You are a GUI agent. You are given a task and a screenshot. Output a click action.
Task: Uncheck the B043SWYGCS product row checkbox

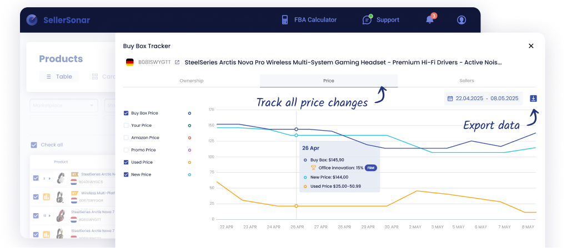[x=36, y=178]
